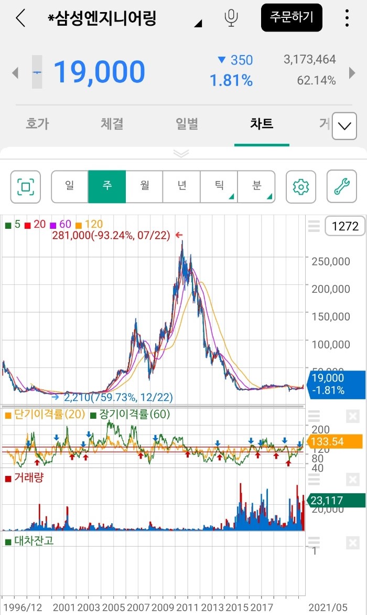367x615 pixels.
Task: Edit the 1272 data count field
Action: click(345, 226)
